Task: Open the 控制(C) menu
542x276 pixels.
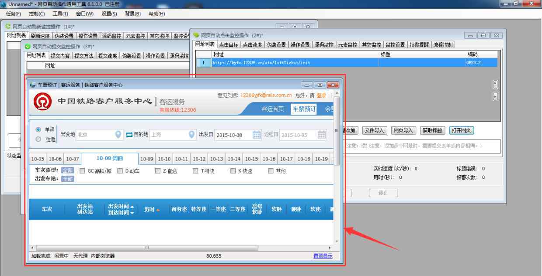Action: pos(37,14)
